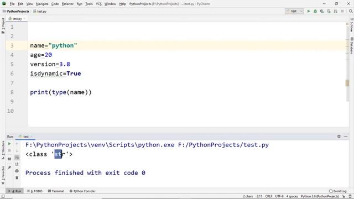Close the test.py editor tab
354x199 pixels.
(x=24, y=18)
